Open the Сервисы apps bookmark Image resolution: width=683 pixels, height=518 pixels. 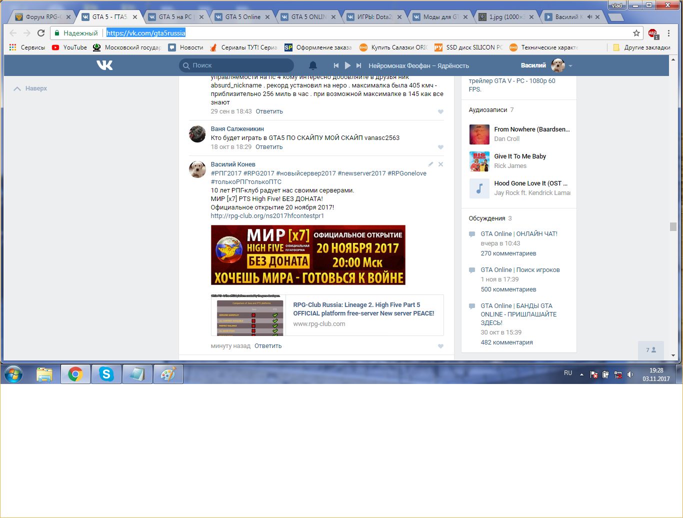[x=27, y=47]
